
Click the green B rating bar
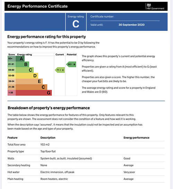(x=22, y=65)
